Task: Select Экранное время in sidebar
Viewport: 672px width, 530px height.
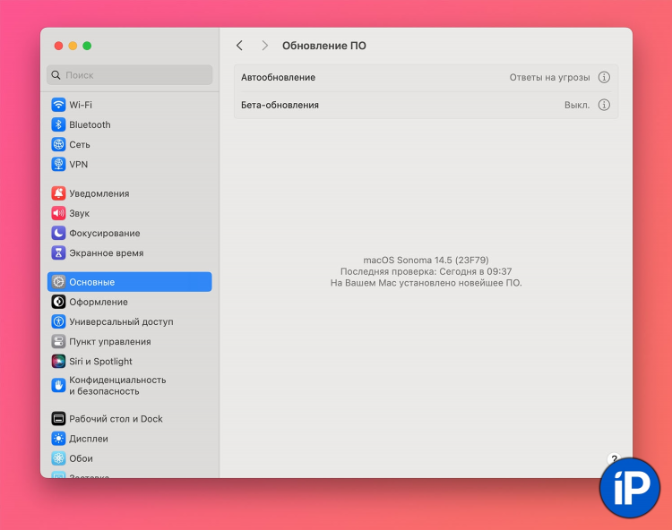Action: coord(129,253)
